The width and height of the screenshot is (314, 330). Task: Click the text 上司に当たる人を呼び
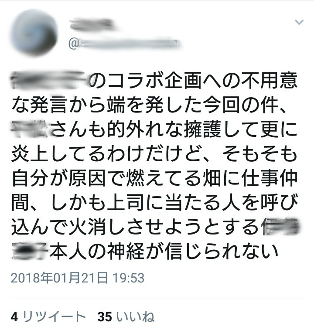[x=202, y=202]
